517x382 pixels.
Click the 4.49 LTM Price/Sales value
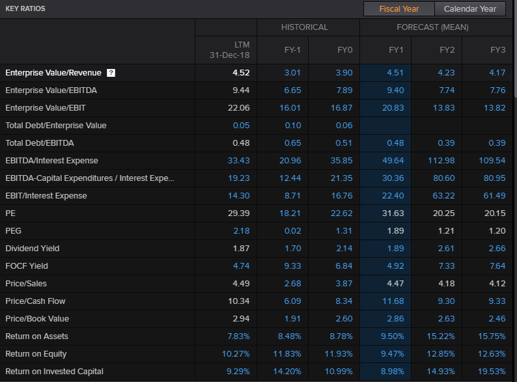pos(242,284)
